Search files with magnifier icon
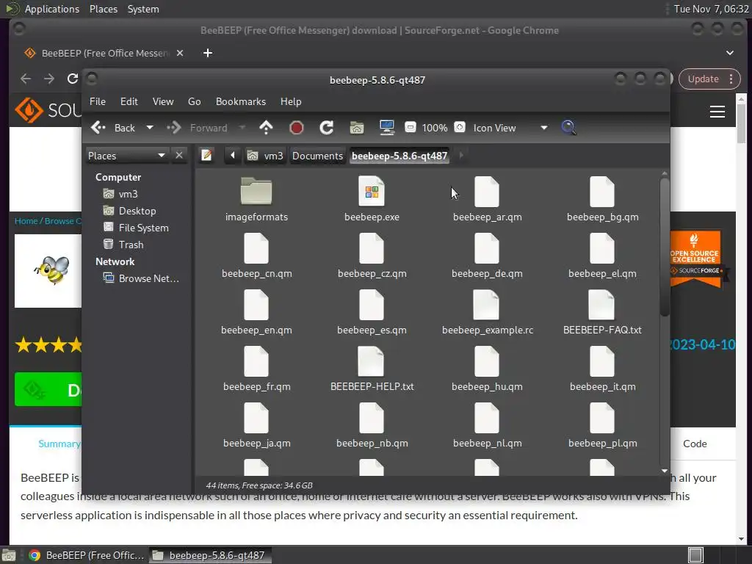The width and height of the screenshot is (752, 564). 568,128
